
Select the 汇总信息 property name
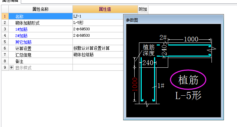23,55
